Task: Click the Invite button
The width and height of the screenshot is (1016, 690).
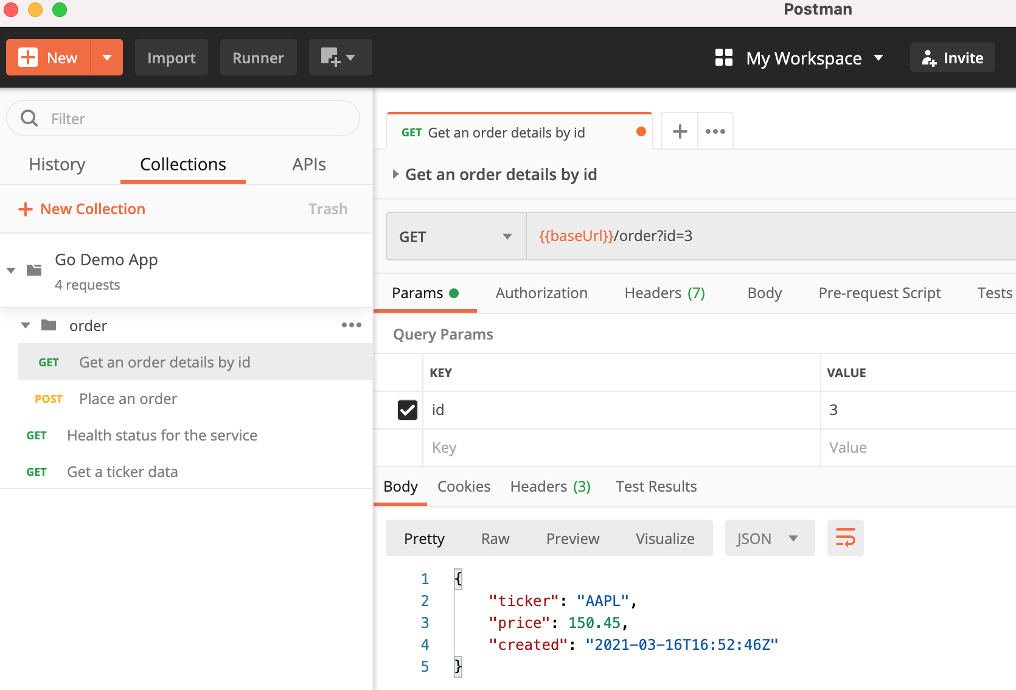Action: point(953,57)
